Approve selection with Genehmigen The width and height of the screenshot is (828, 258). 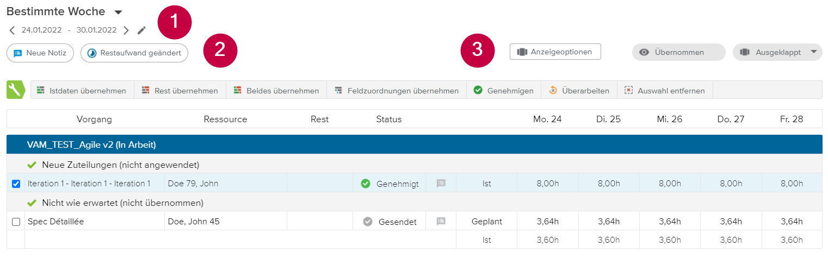503,91
